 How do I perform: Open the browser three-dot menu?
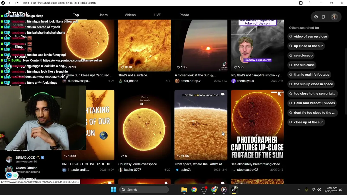pos(310,3)
